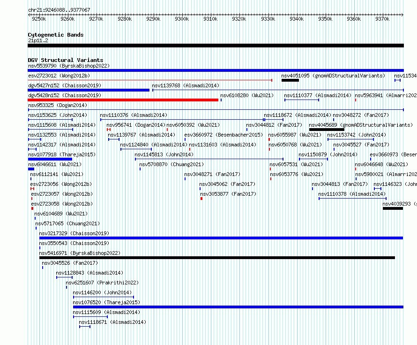Viewport: 417px width, 345px height.
Task: Click nsv3044813 (Fan2017) label
Action: tap(340, 184)
